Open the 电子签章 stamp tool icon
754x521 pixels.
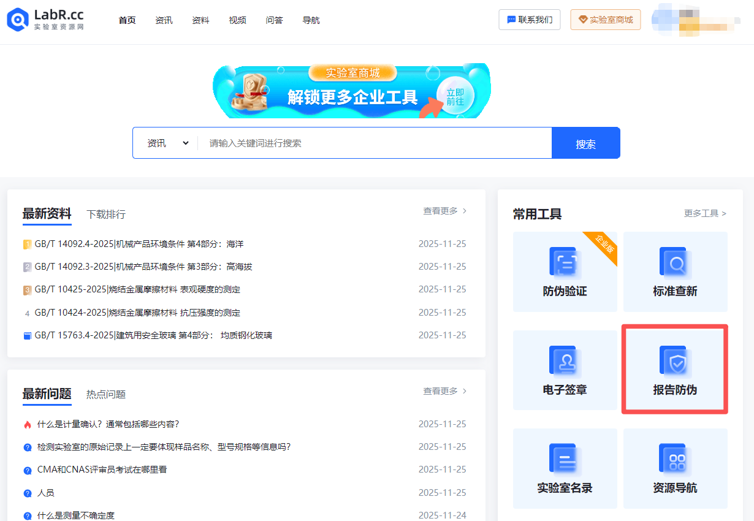(x=565, y=361)
